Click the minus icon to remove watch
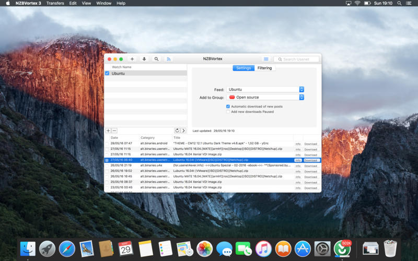The width and height of the screenshot is (418, 261). (x=114, y=130)
